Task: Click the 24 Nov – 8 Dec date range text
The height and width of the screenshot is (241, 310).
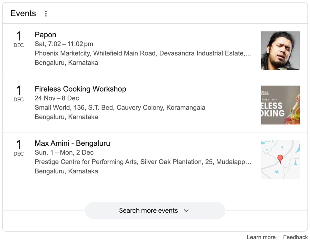Action: [56, 98]
